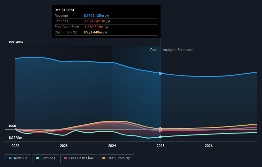Click the 2024 x-axis label
The height and width of the screenshot is (167, 262).
[x=112, y=146]
